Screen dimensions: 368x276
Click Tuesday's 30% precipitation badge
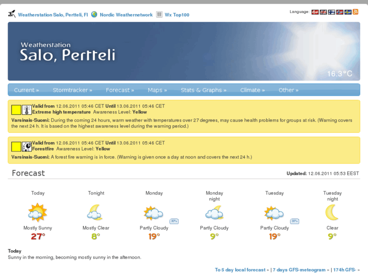pyautogui.click(x=295, y=221)
